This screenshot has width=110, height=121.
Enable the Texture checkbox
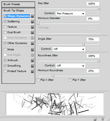[5, 27]
